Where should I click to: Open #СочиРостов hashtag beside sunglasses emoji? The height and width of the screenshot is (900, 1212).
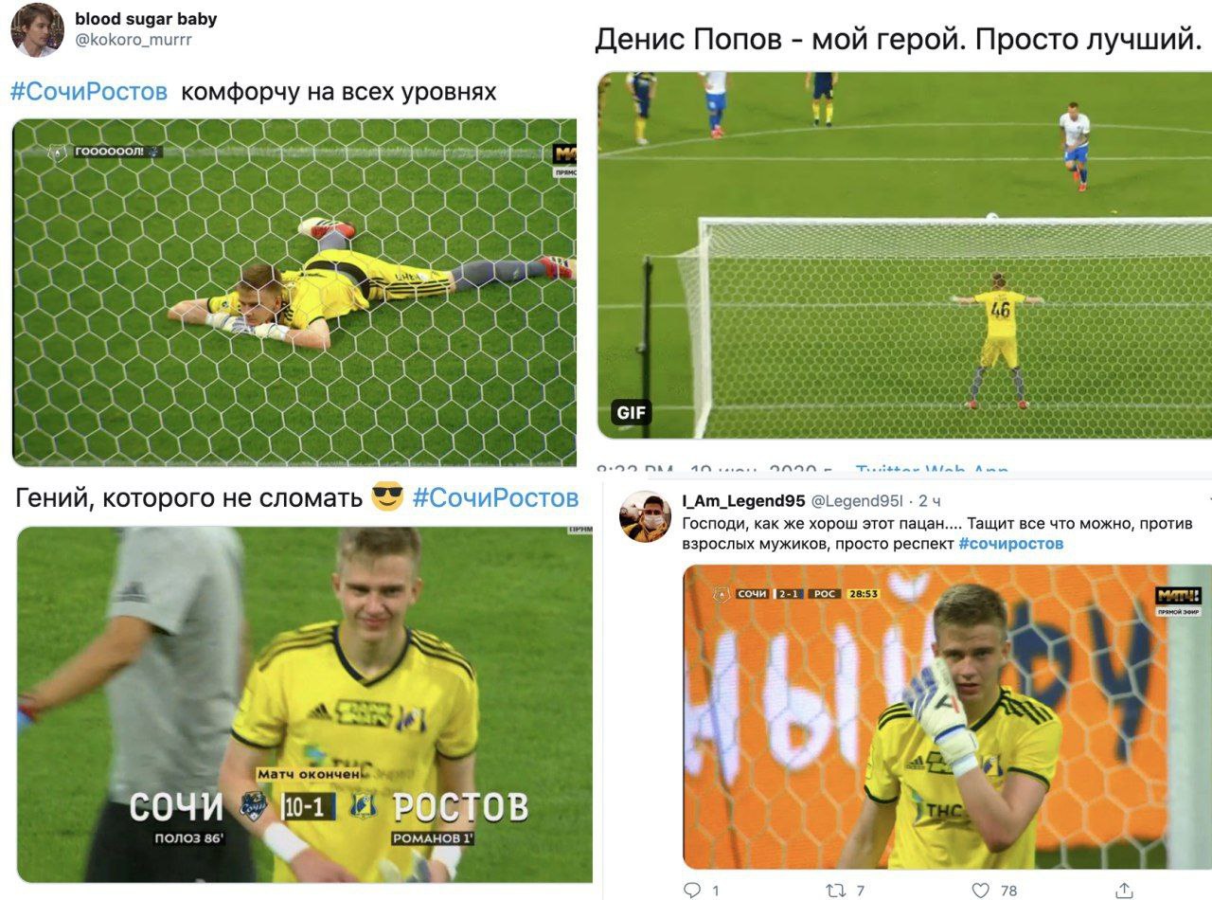coord(495,496)
